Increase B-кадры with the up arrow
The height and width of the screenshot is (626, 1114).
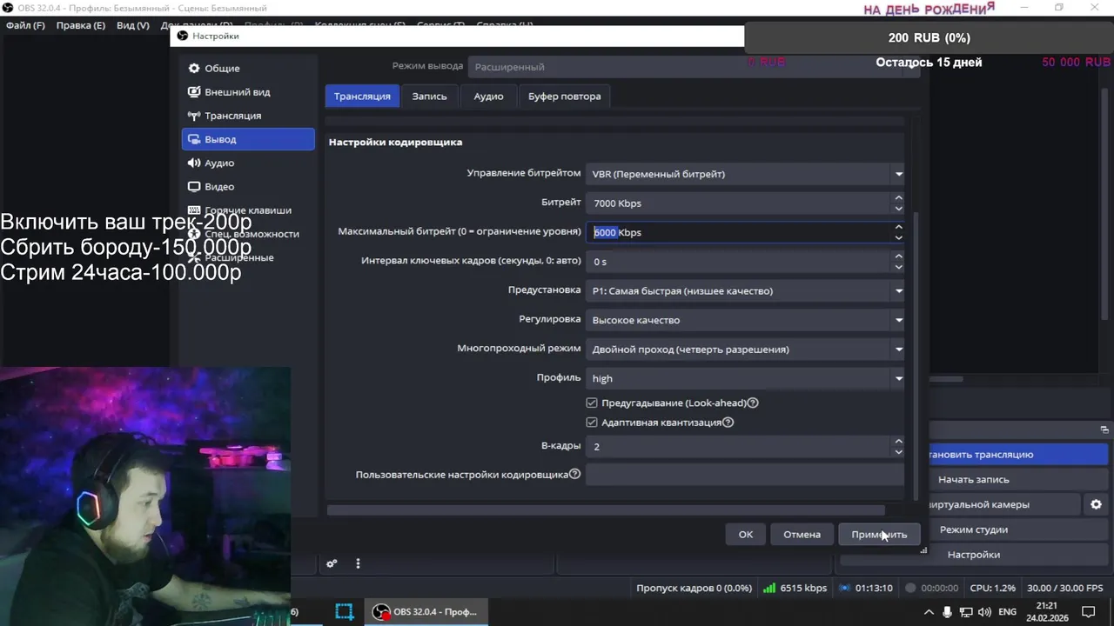click(898, 441)
